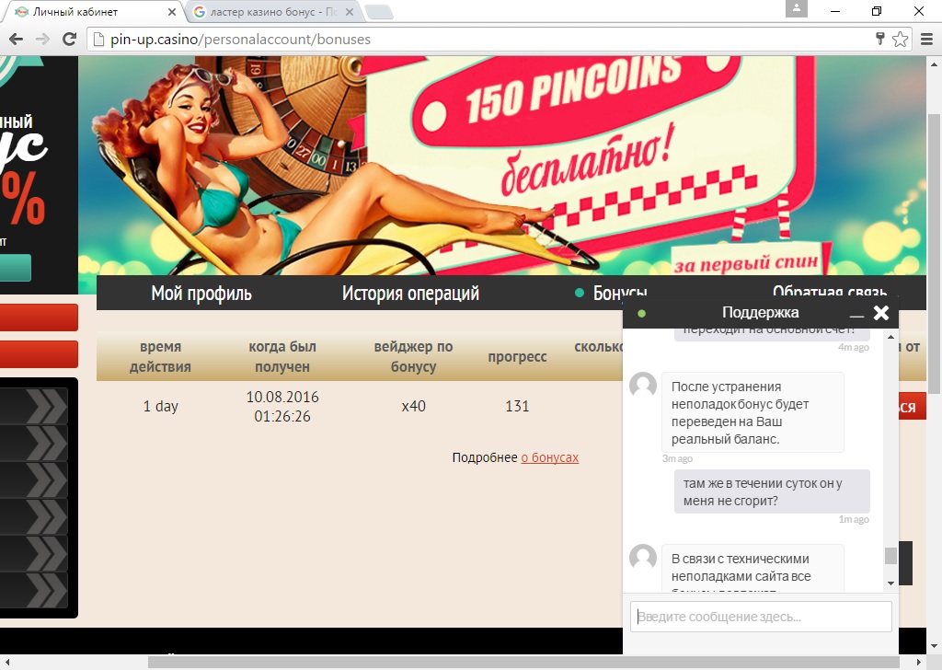The image size is (942, 670).
Task: Reload the page with refresh icon
Action: pyautogui.click(x=70, y=39)
